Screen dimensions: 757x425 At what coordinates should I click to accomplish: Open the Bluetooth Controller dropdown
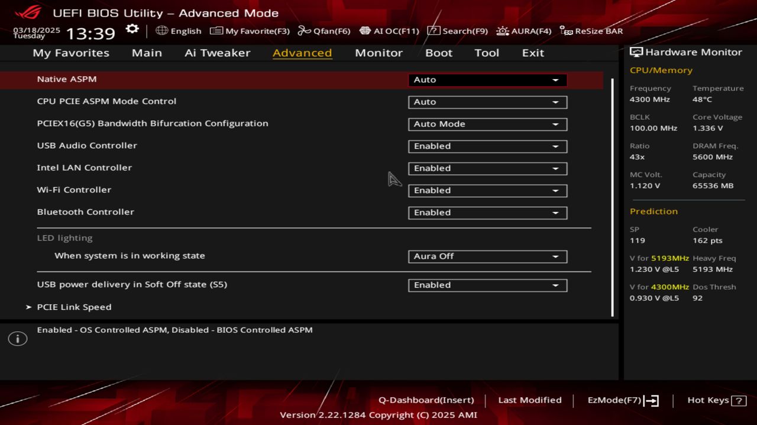[487, 212]
